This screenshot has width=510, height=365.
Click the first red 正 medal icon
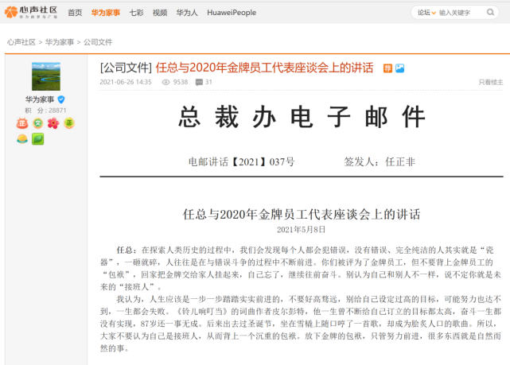22,123
